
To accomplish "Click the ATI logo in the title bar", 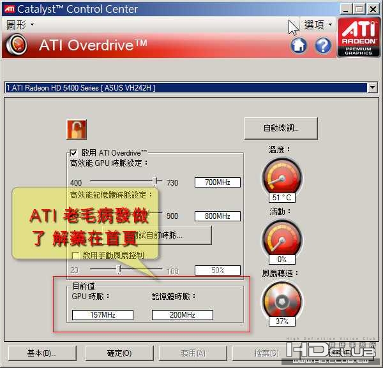I will (x=10, y=10).
